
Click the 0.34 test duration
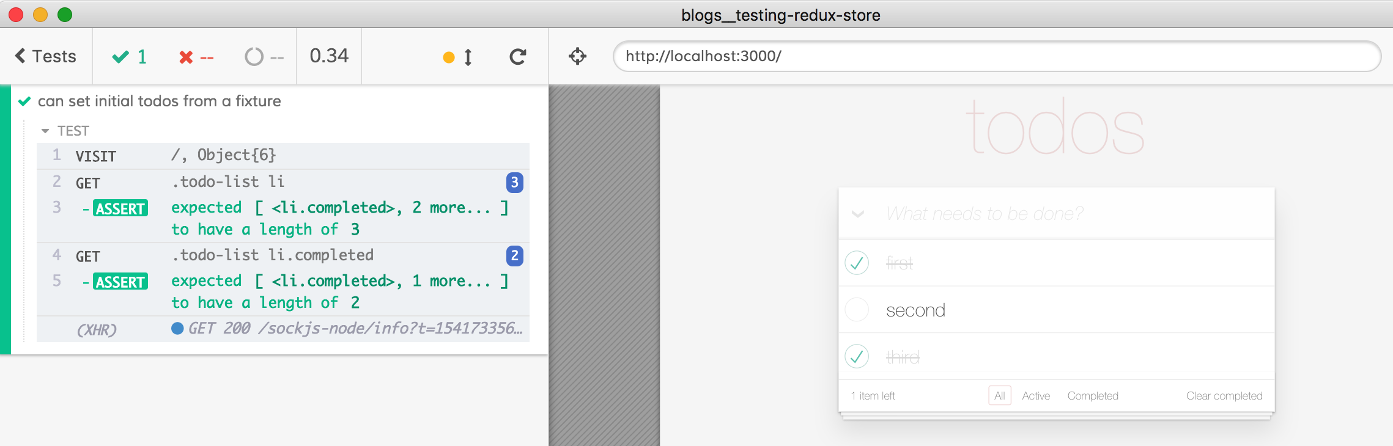coord(329,56)
